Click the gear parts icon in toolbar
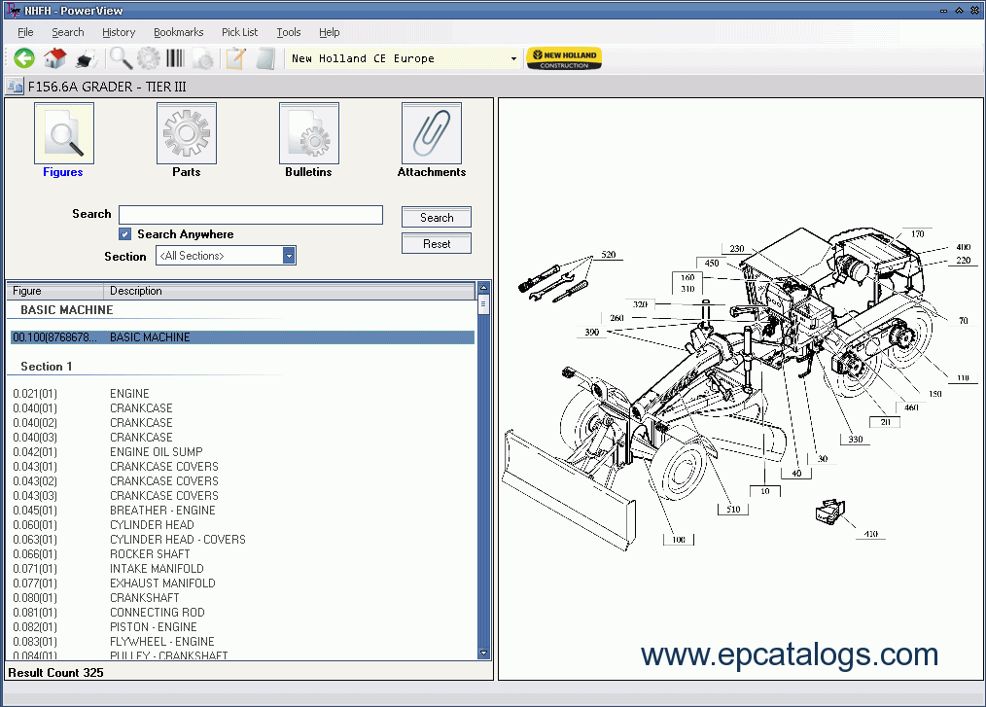Viewport: 986px width, 707px height. click(x=149, y=58)
